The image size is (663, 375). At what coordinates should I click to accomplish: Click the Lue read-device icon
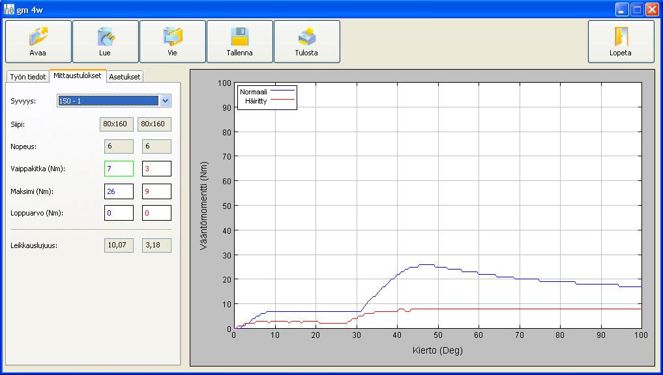tap(106, 36)
